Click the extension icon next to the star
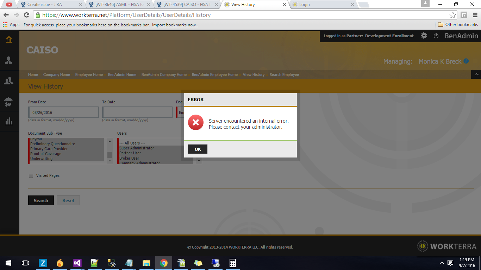Image resolution: width=481 pixels, height=270 pixels. (x=464, y=15)
